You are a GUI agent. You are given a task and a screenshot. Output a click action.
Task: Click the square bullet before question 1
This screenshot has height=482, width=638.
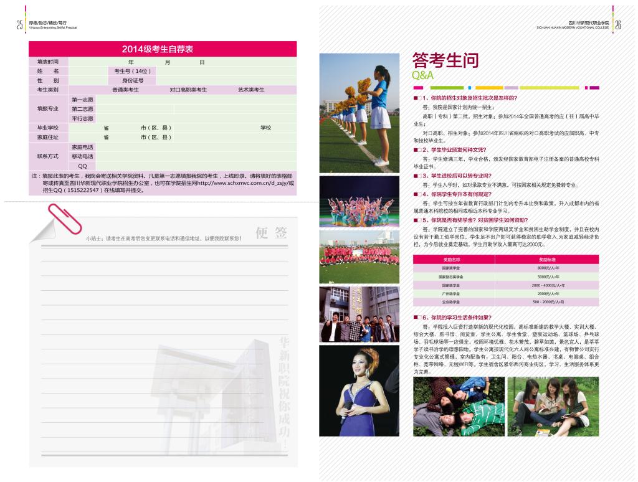[x=416, y=98]
